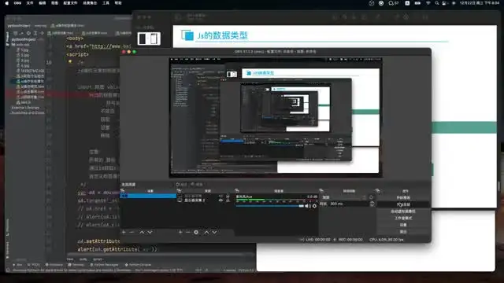Remove selected scene with minus icon
The image size is (504, 283).
(x=132, y=232)
